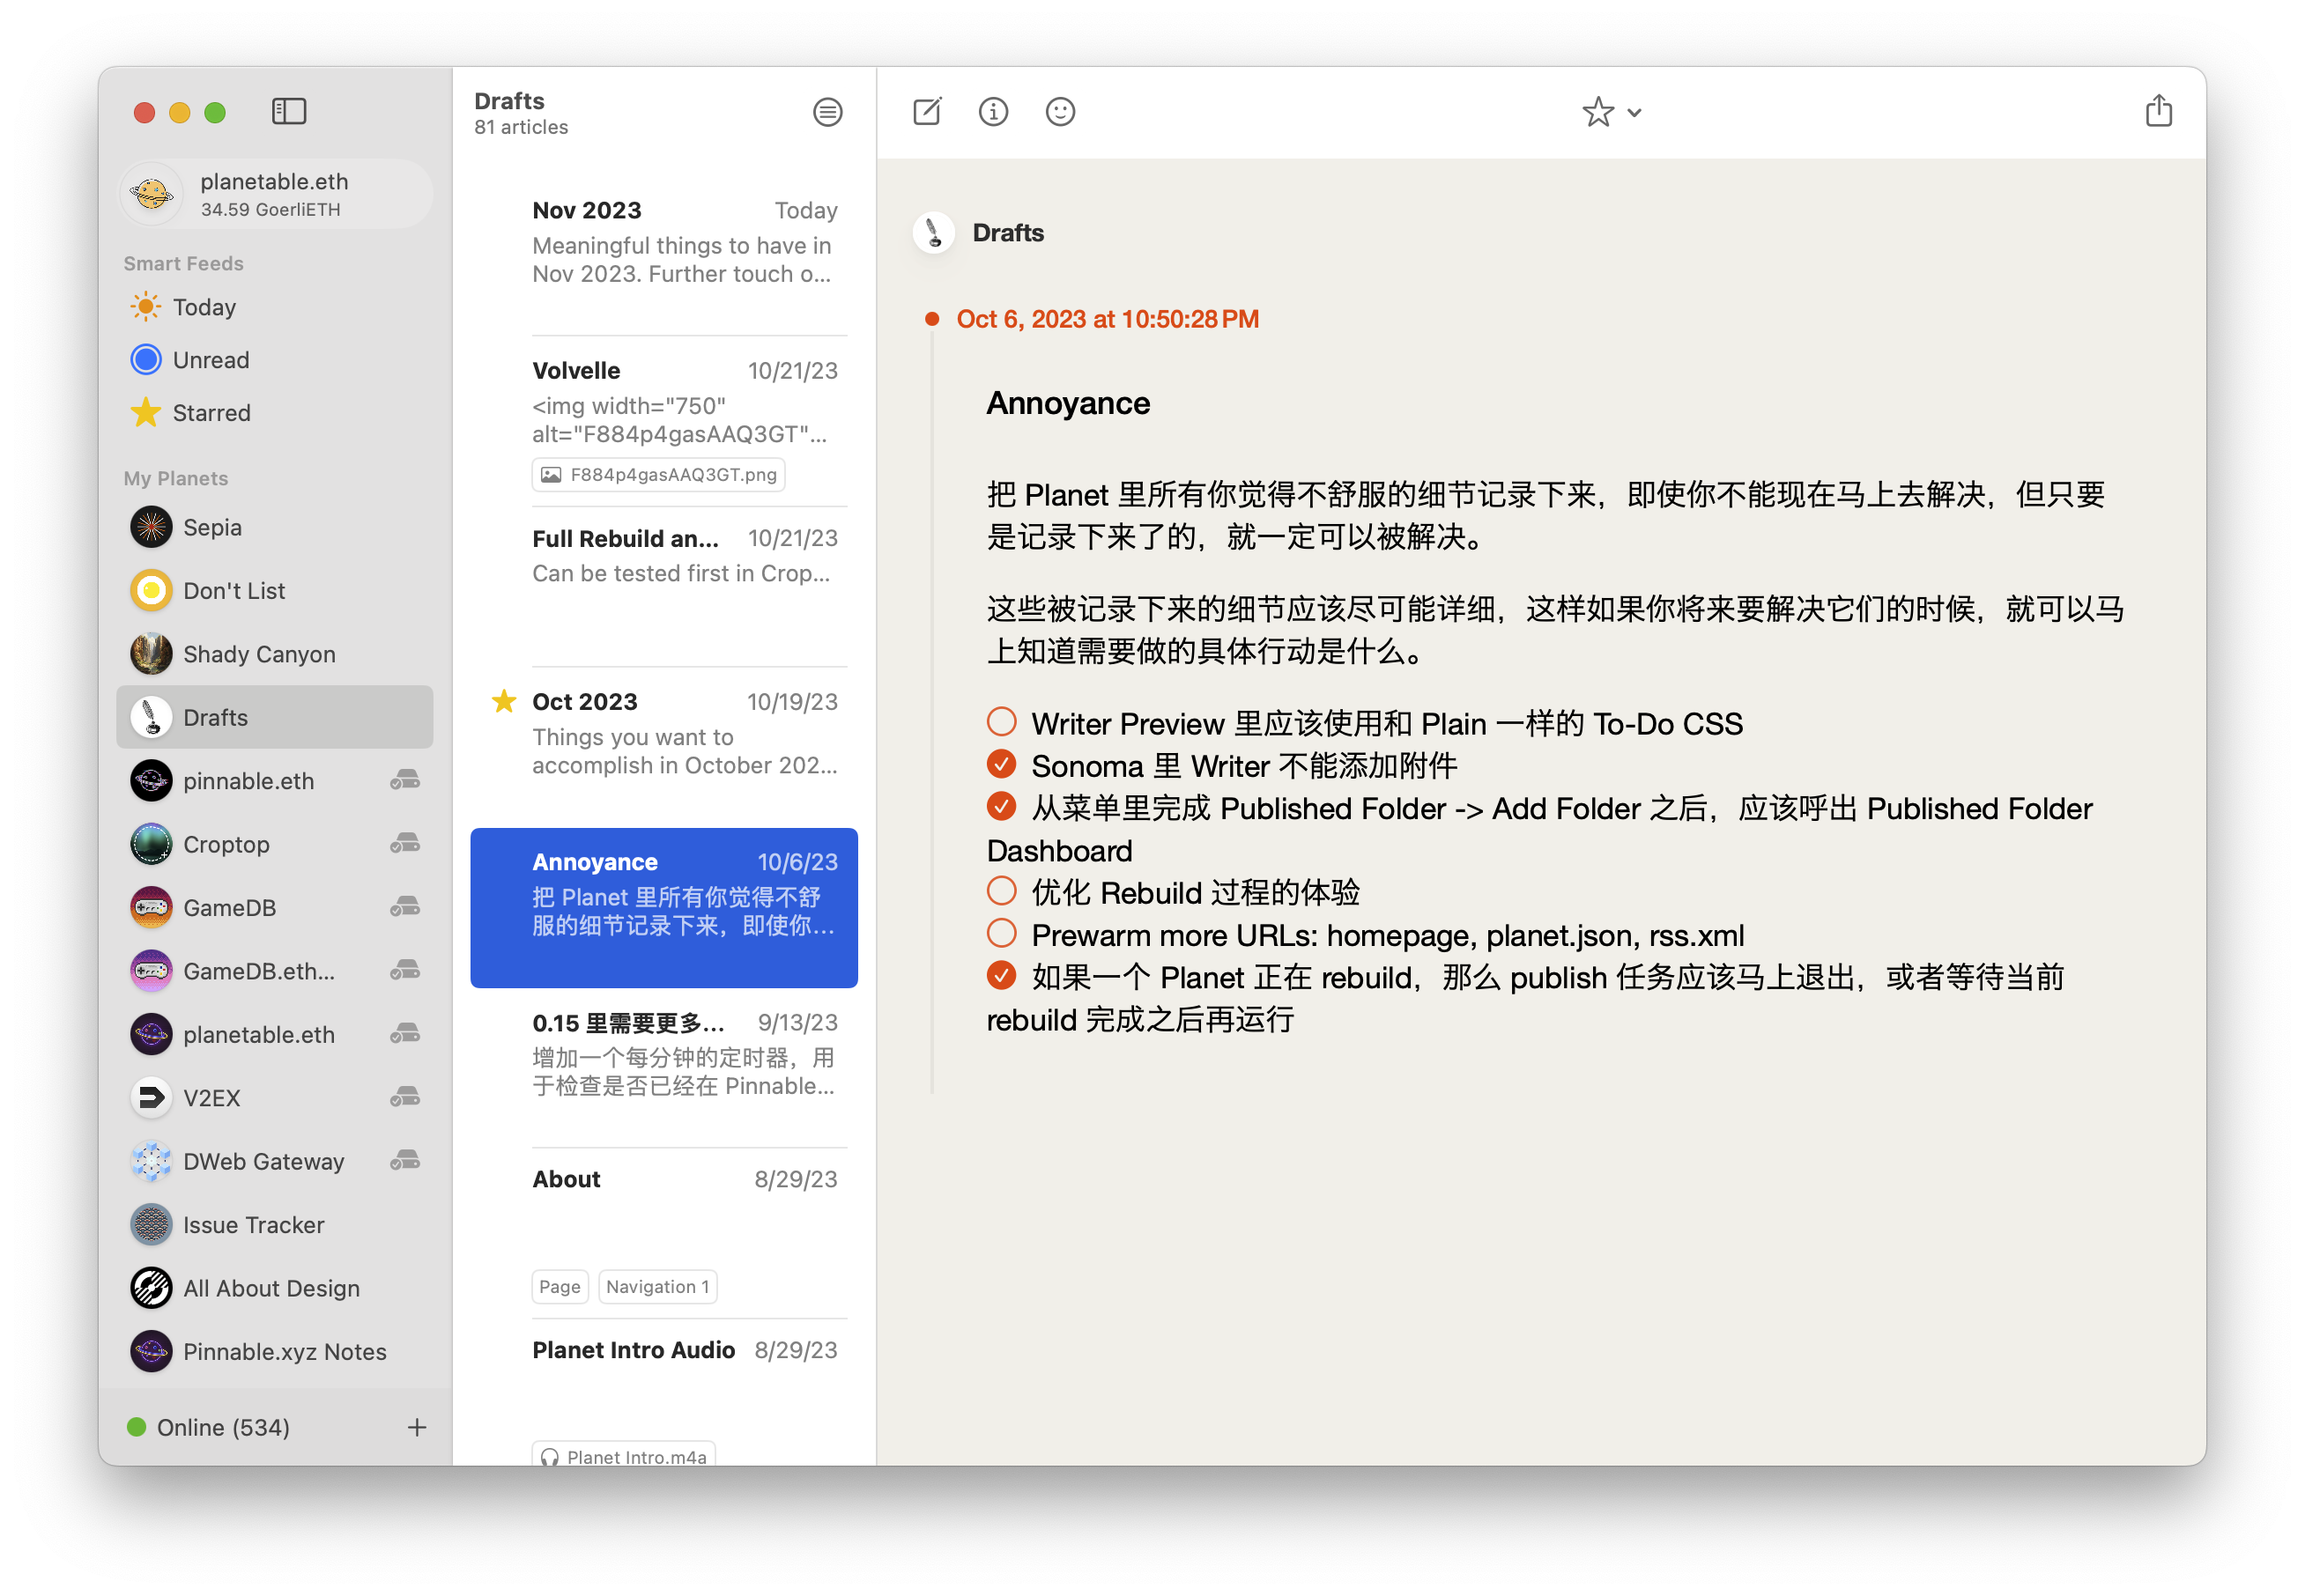
Task: Check the Writer Preview To-Do CSS item
Action: pos(1002,722)
